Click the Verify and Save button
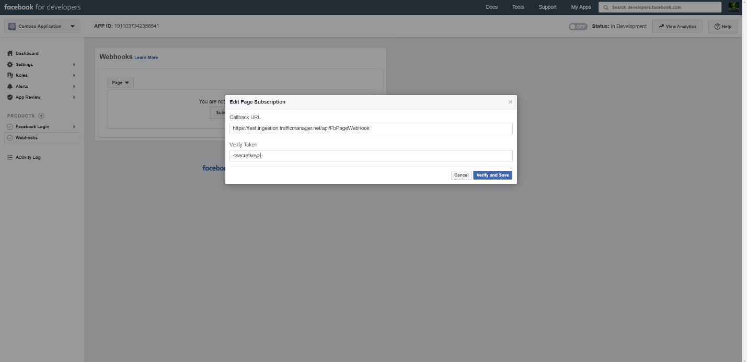The height and width of the screenshot is (362, 747). point(492,175)
